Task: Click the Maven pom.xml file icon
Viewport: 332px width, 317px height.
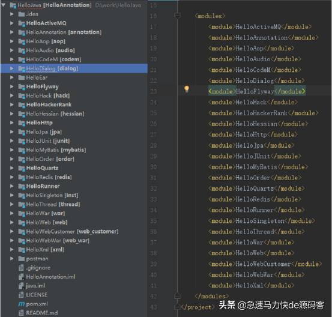Action: click(x=22, y=304)
